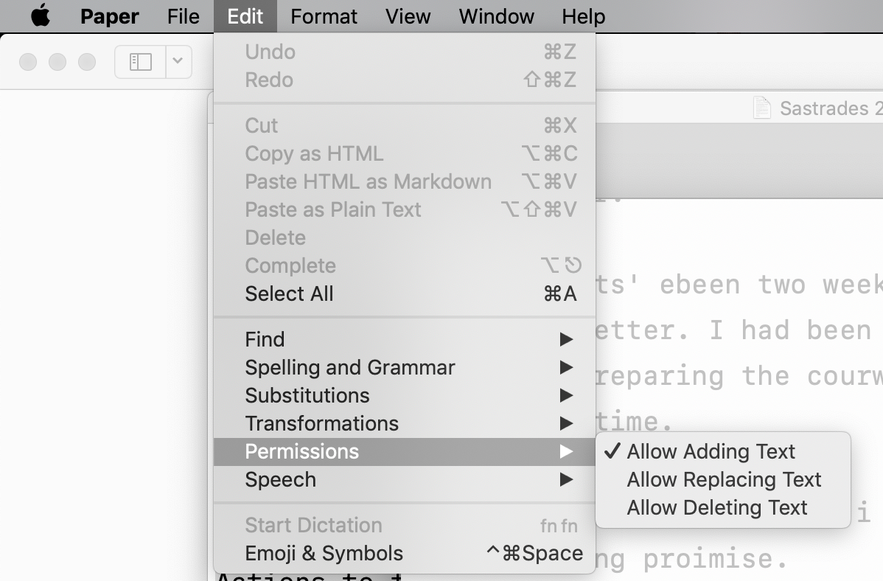The image size is (883, 581).
Task: Open the File menu
Action: 183,16
